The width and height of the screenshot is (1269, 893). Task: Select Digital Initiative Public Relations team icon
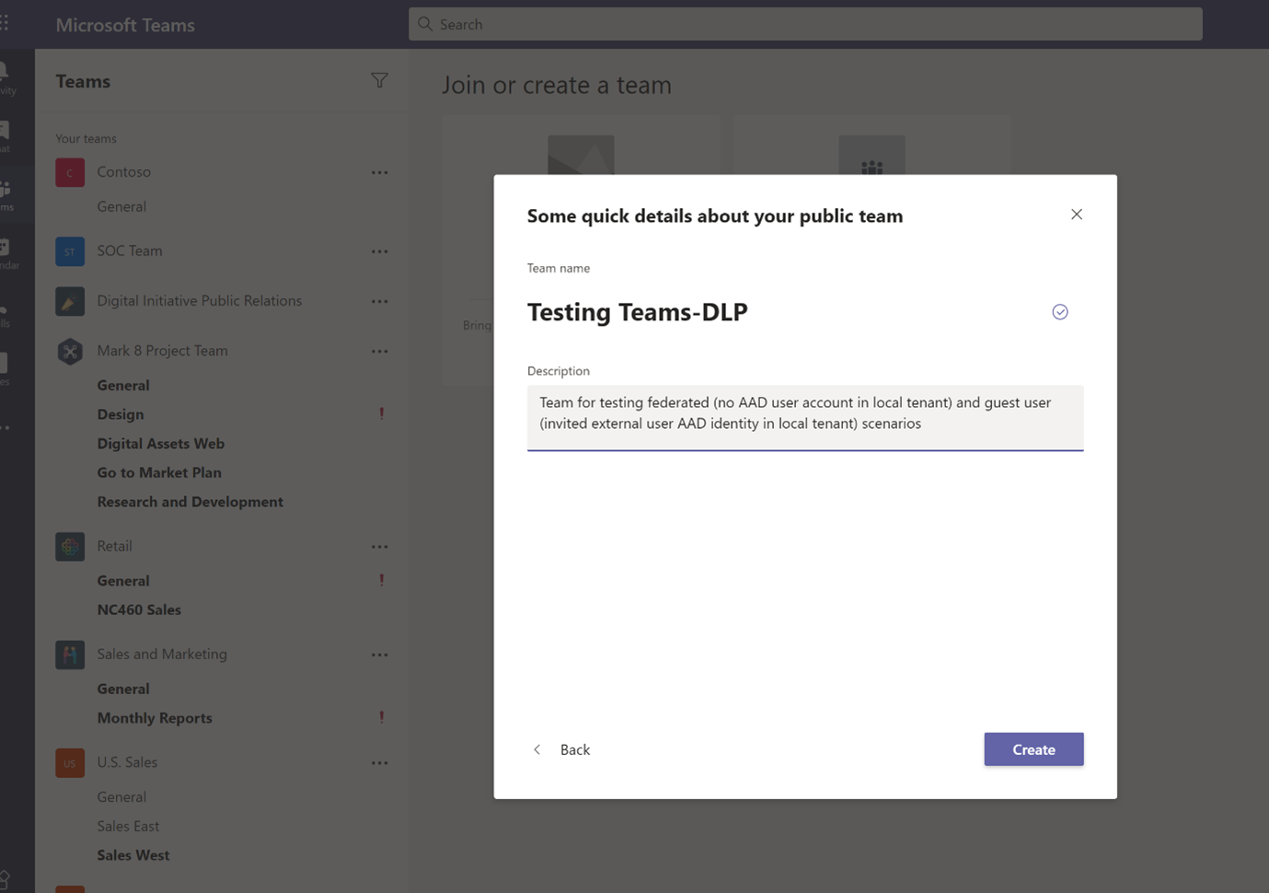pos(70,301)
